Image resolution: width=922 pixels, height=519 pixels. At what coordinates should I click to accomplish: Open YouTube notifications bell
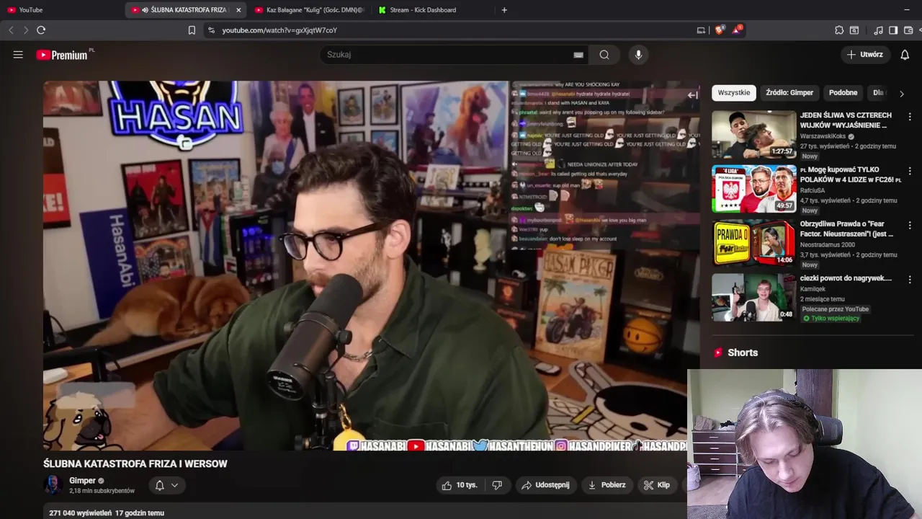pyautogui.click(x=905, y=55)
